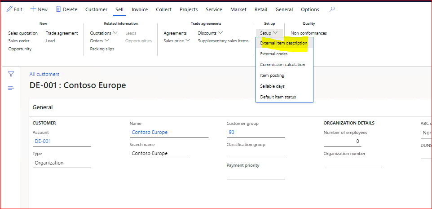Image resolution: width=432 pixels, height=209 pixels.
Task: Collapse the Setup dropdown menu
Action: coord(269,33)
